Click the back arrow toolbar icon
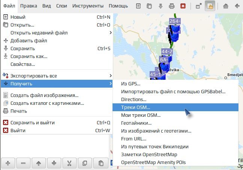Viewport: 243px width, 170px height. tap(237, 6)
